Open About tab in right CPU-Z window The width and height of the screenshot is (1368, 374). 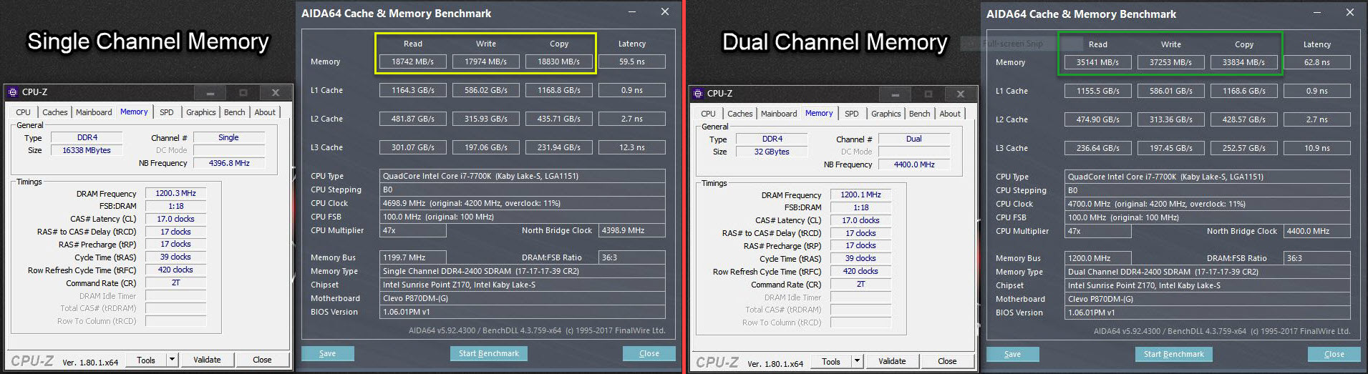coord(950,114)
